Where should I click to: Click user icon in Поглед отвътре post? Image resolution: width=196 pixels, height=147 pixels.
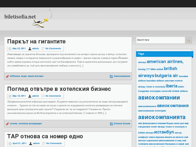(x=30, y=96)
